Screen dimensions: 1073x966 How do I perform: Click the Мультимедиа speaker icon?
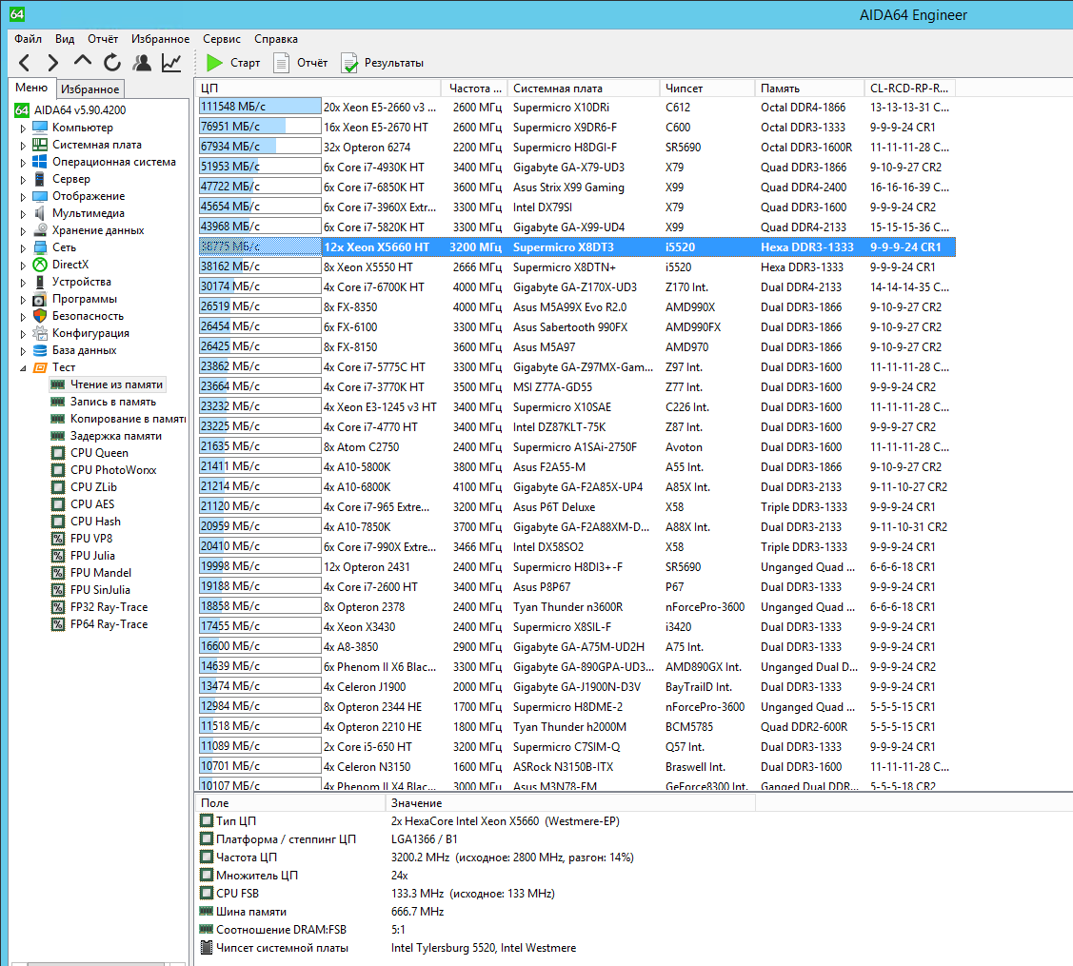click(40, 213)
